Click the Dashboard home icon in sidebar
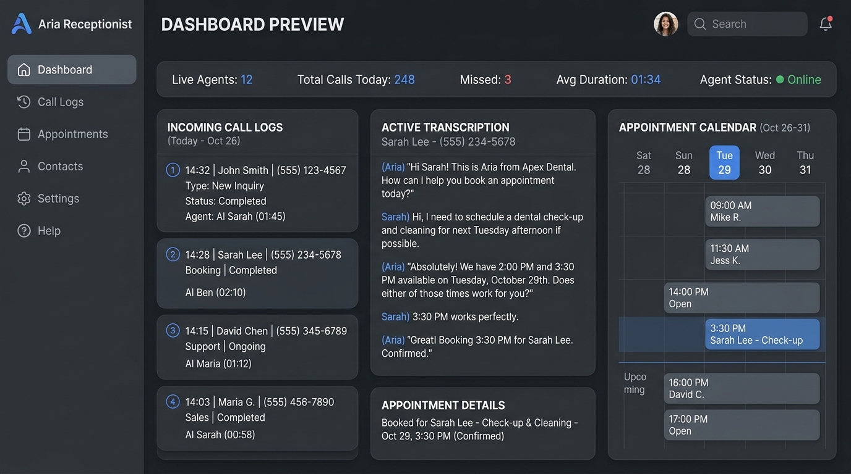The image size is (851, 474). click(x=24, y=70)
